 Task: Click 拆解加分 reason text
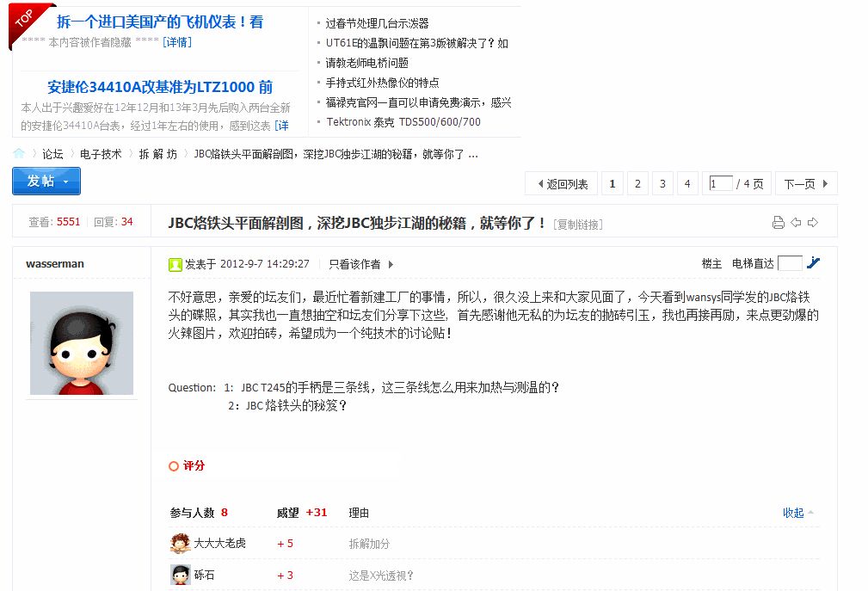pyautogui.click(x=369, y=544)
